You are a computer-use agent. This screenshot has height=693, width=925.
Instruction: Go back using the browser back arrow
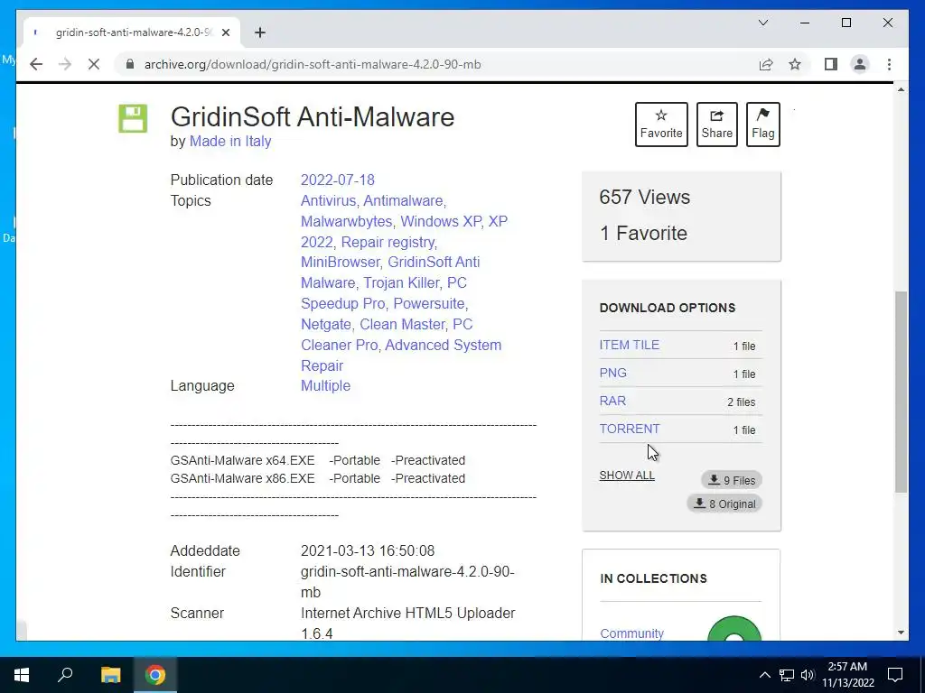pyautogui.click(x=36, y=64)
